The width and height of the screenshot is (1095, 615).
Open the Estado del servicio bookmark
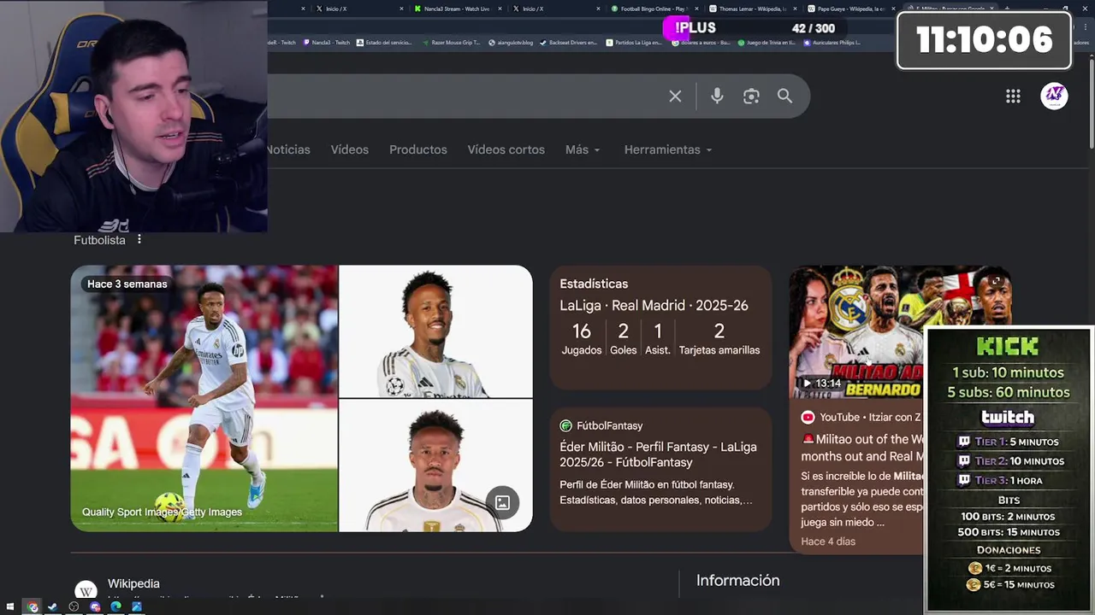click(x=384, y=42)
